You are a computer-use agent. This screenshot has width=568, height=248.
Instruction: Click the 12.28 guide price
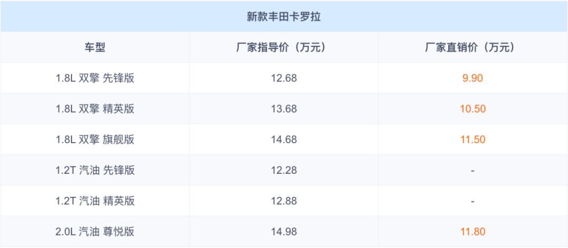pyautogui.click(x=284, y=170)
